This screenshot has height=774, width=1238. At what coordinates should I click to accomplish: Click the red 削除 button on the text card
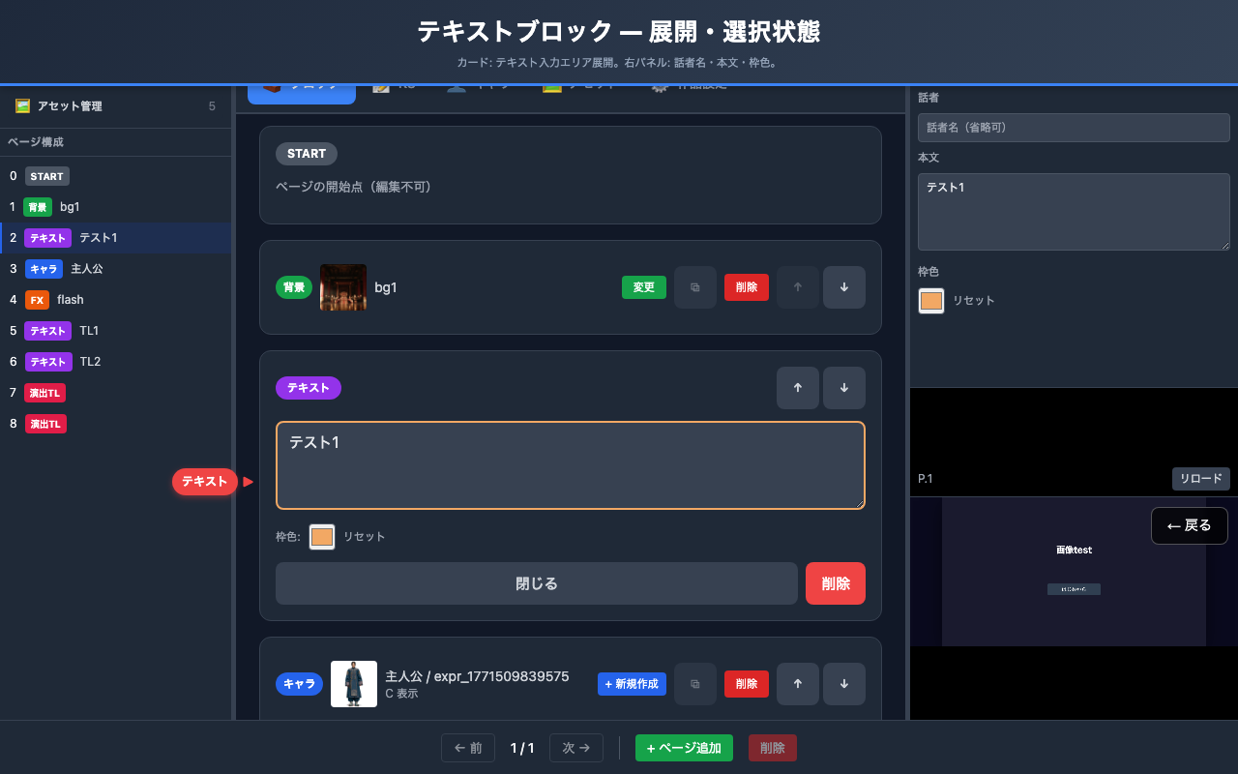coord(836,583)
